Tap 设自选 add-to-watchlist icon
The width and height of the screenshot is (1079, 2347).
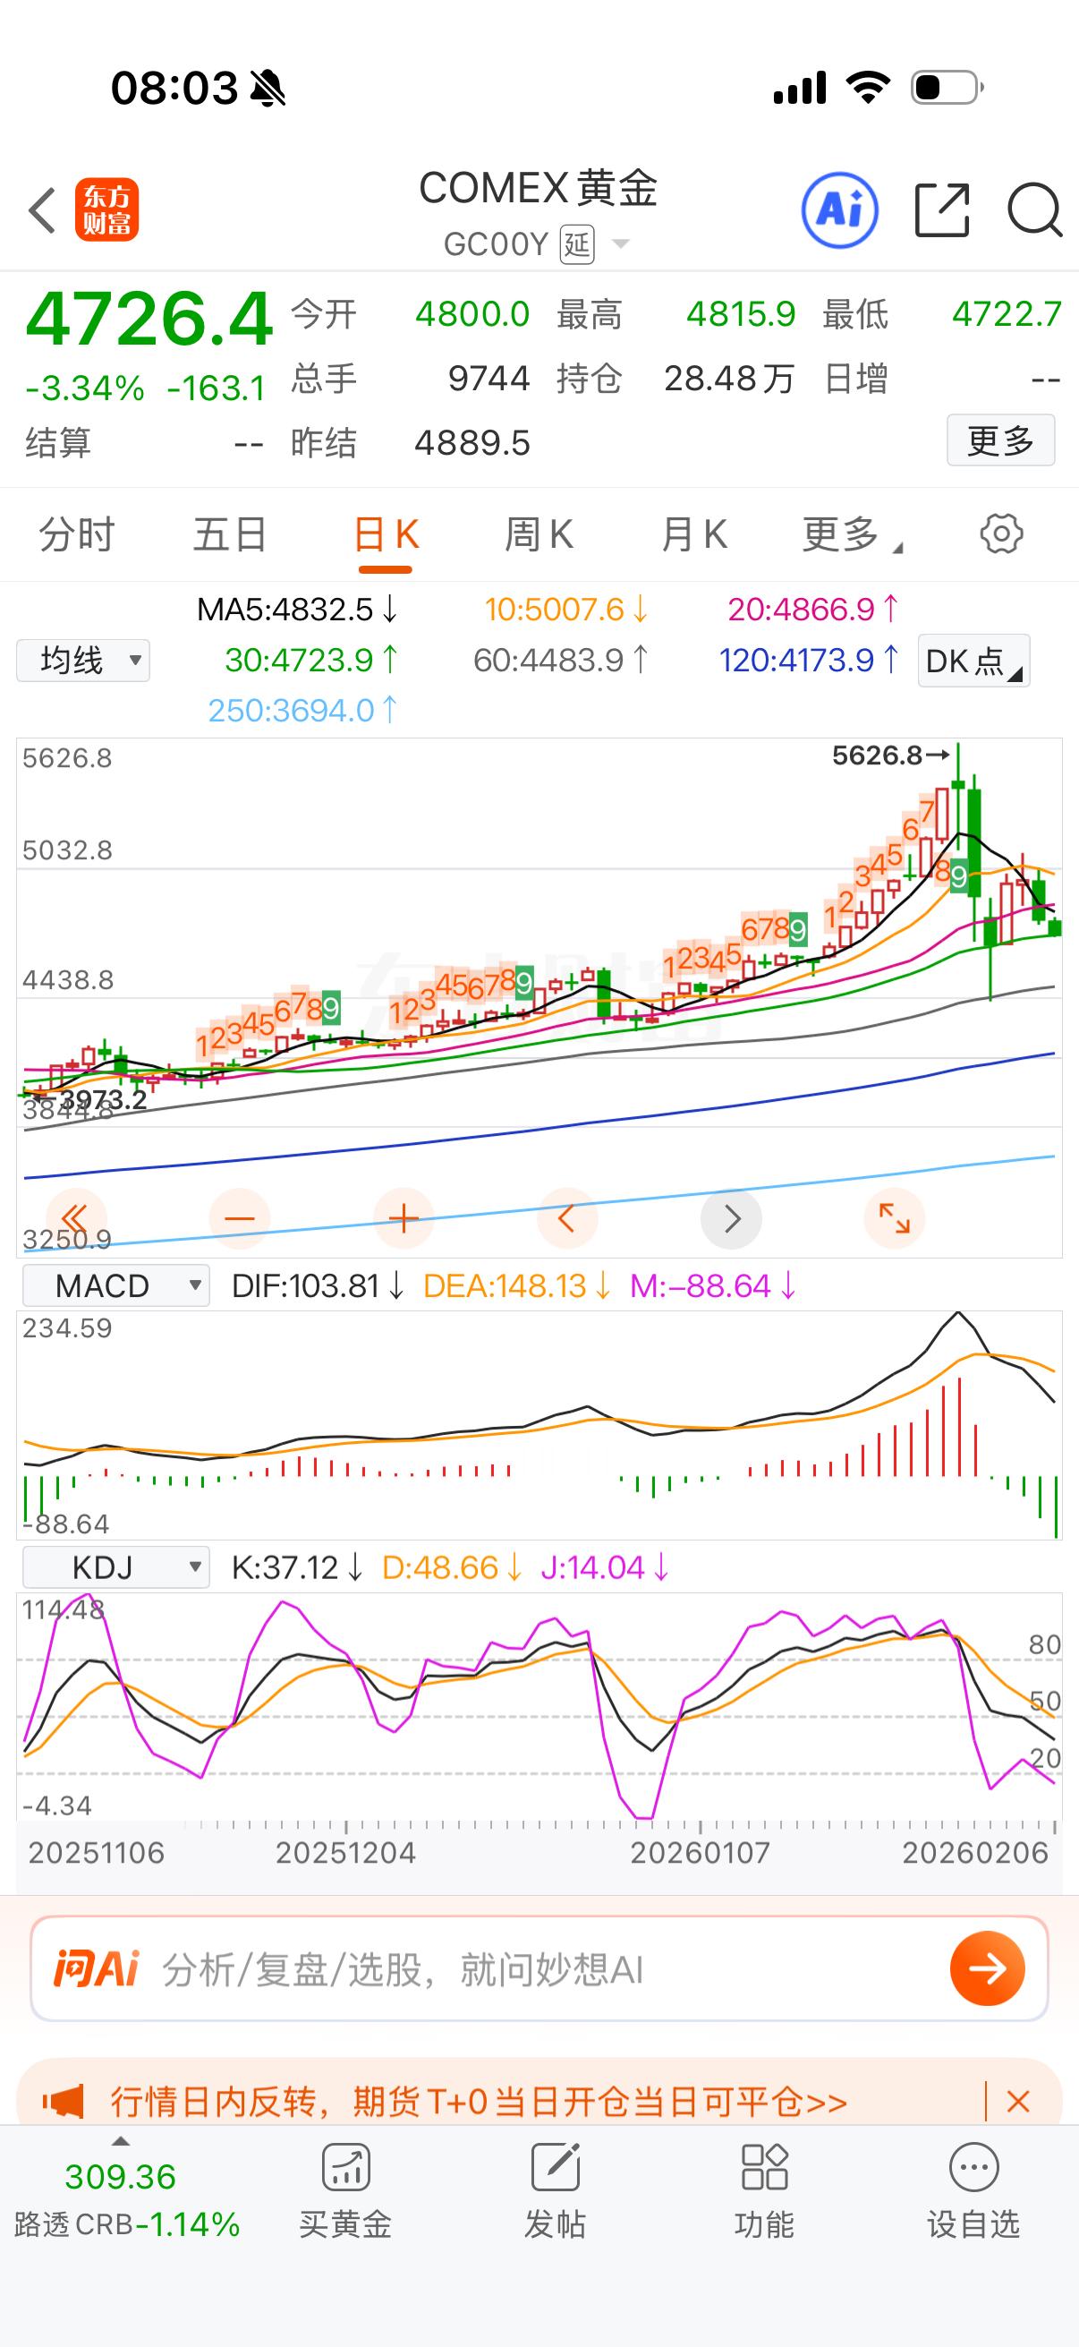tap(973, 2192)
